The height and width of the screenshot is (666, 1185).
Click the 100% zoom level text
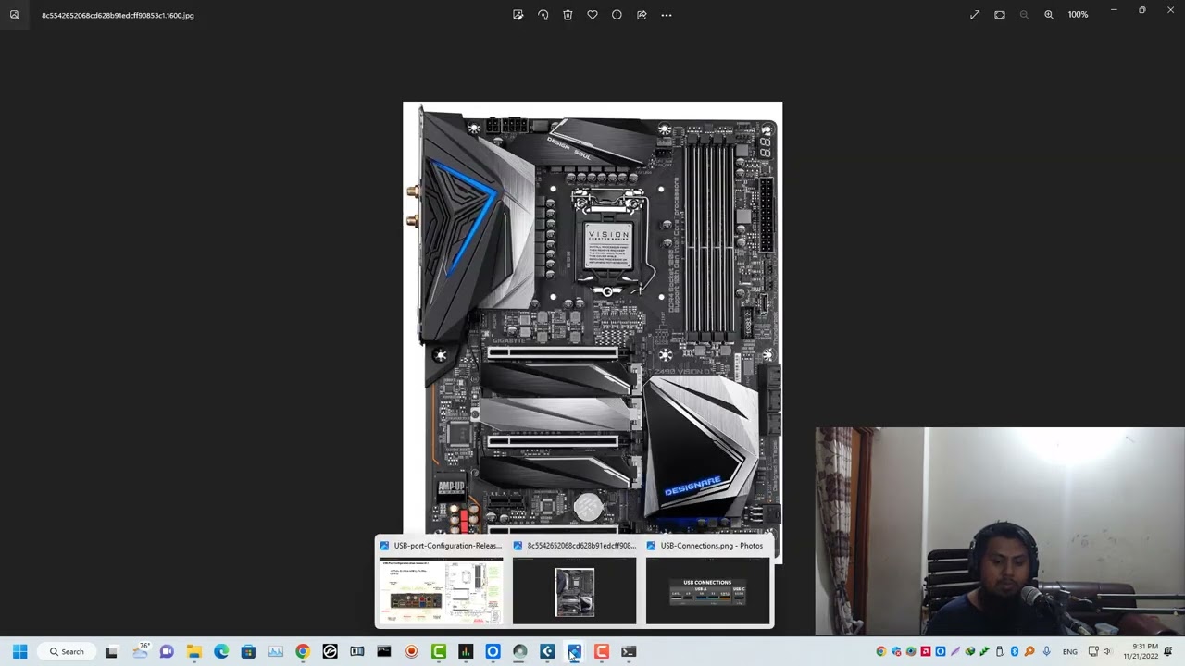pyautogui.click(x=1078, y=15)
